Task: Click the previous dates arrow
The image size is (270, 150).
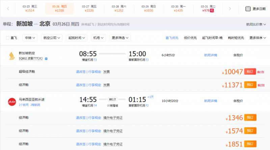Action: (x=8, y=9)
